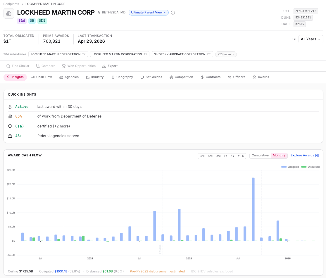
Task: Click the Ceiling $1725.5B value
Action: pos(26,271)
